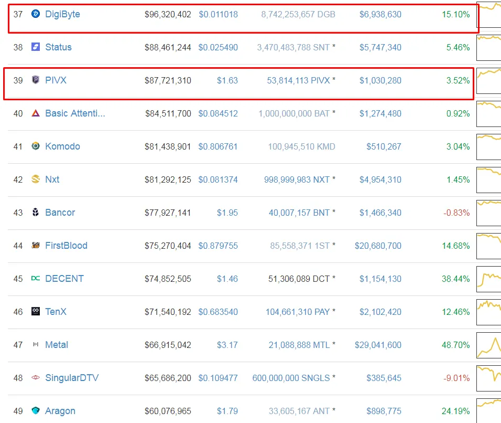Click DigiByte price $0.011018

(x=218, y=14)
